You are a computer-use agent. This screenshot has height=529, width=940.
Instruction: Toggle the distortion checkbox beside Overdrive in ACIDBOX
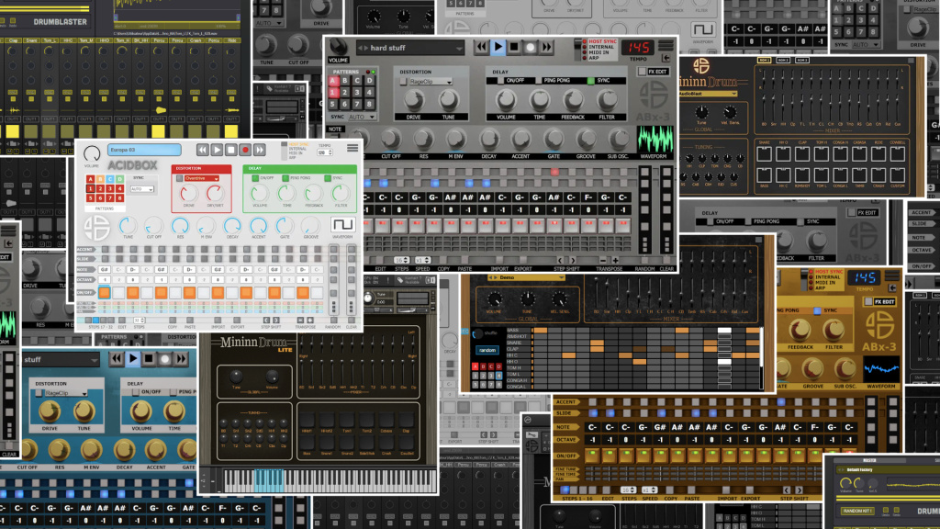point(179,178)
